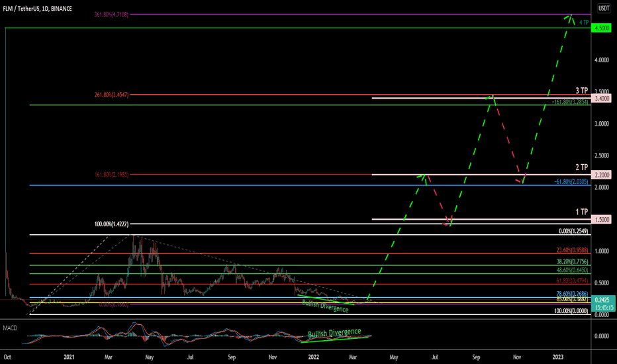Select the 38.20%(0.7756) retracement label
This screenshot has width=617, height=364.
click(573, 261)
